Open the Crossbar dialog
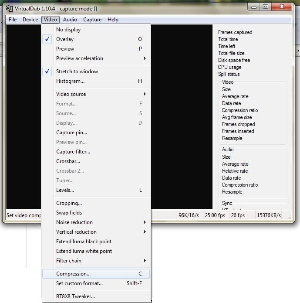The height and width of the screenshot is (303, 300). pyautogui.click(x=96, y=161)
